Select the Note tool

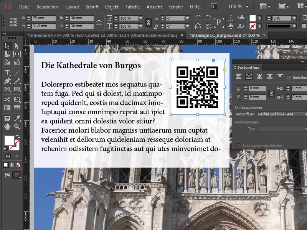[7, 118]
